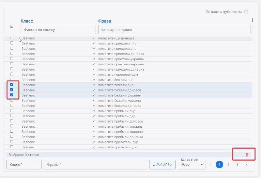The image size is (261, 178).
Task: Switch to page 2
Action: coord(228,165)
